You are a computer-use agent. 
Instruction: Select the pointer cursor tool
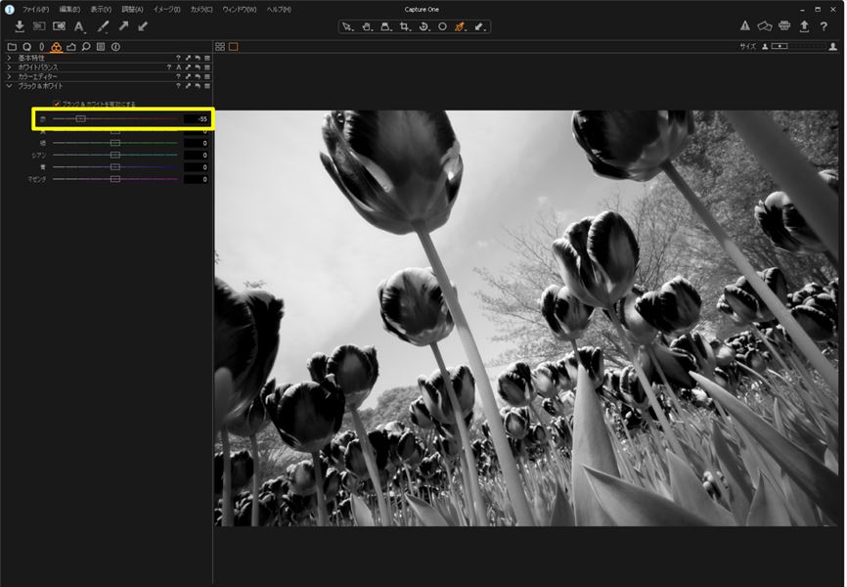tap(347, 26)
